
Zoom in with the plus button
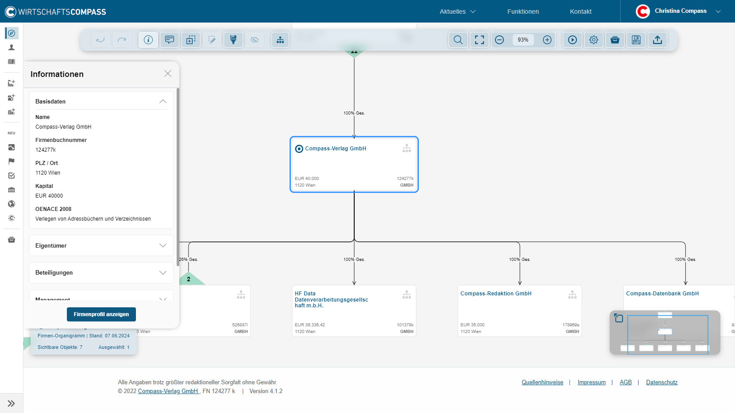(547, 40)
